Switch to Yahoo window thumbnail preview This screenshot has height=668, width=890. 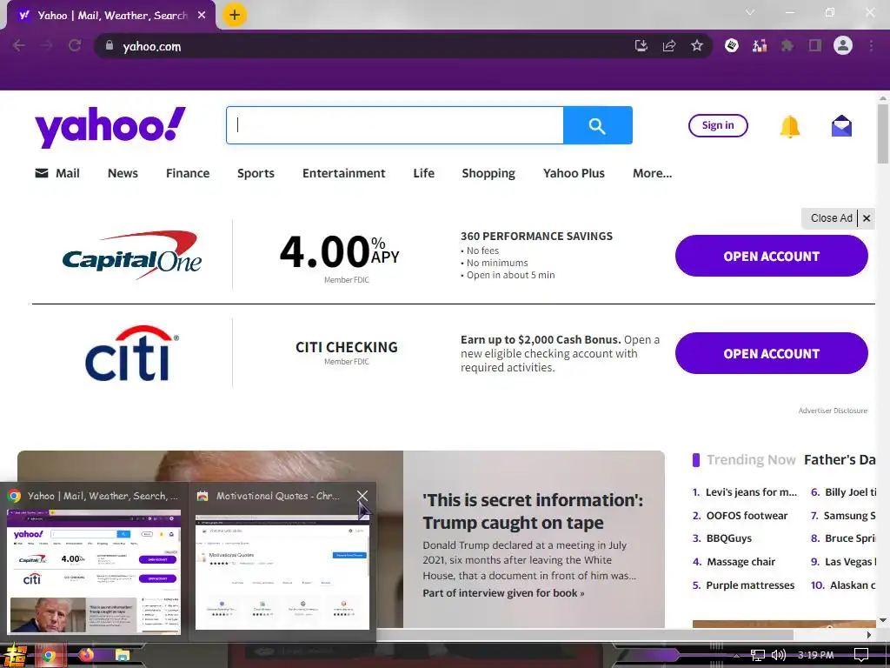point(94,571)
